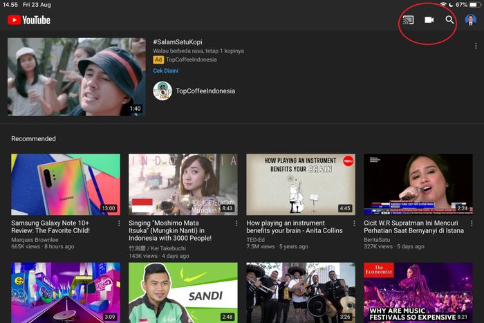Tap the TopCoffeeIndonesia channel avatar

162,91
